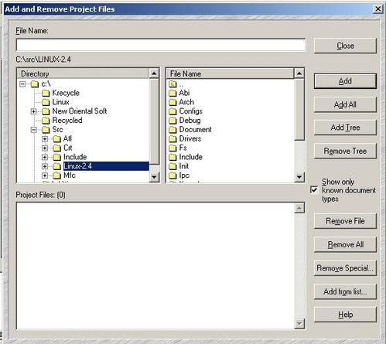The width and height of the screenshot is (386, 344).
Task: Click the Ipc folder icon
Action: (x=173, y=175)
